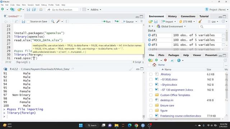Check the Custom Office Templates folder checkbox
The image size is (230, 129).
(x=151, y=95)
